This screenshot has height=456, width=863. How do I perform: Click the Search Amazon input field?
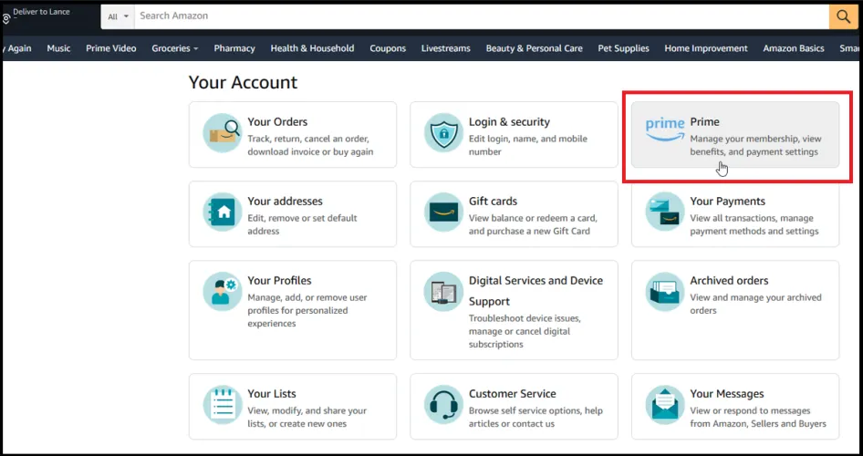[x=479, y=16]
